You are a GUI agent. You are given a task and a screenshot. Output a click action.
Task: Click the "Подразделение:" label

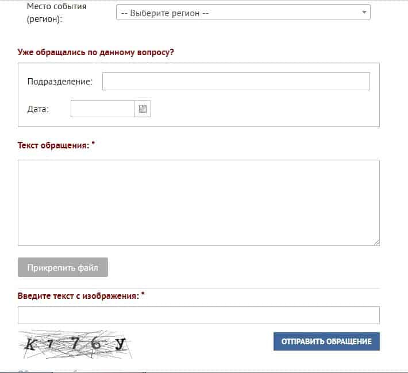60,82
